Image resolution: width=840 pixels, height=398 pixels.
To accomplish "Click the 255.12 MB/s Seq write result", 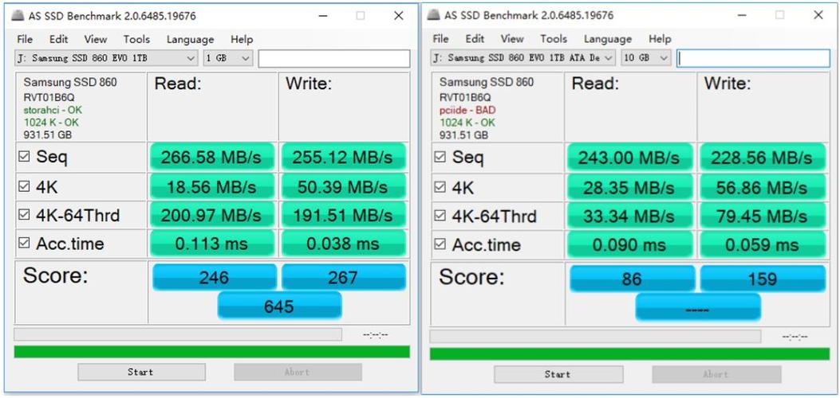I will pyautogui.click(x=343, y=157).
